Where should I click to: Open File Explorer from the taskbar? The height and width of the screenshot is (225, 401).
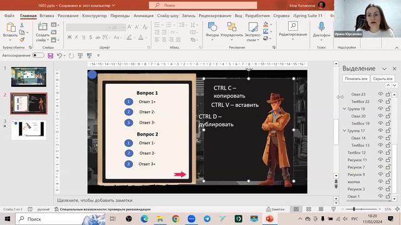pyautogui.click(x=160, y=219)
